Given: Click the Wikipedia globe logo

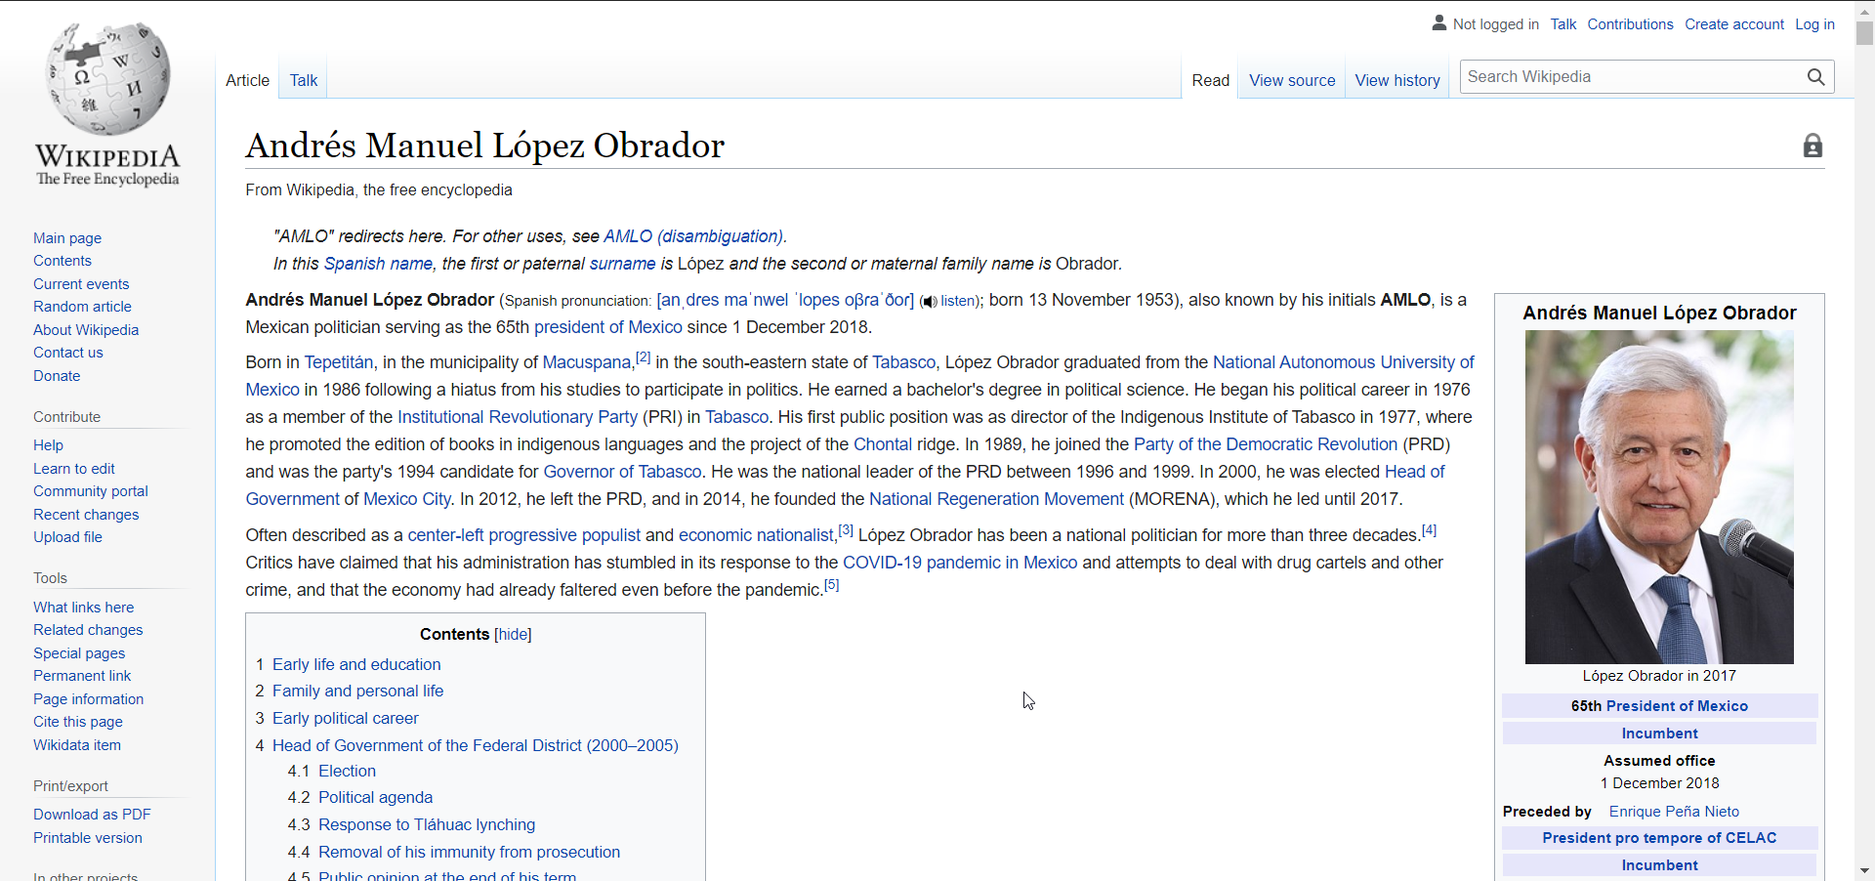Looking at the screenshot, I should click(107, 78).
